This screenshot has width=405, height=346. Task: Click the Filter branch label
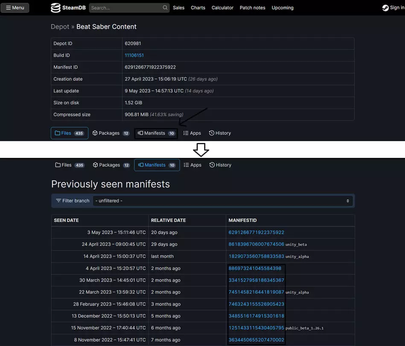click(x=73, y=201)
